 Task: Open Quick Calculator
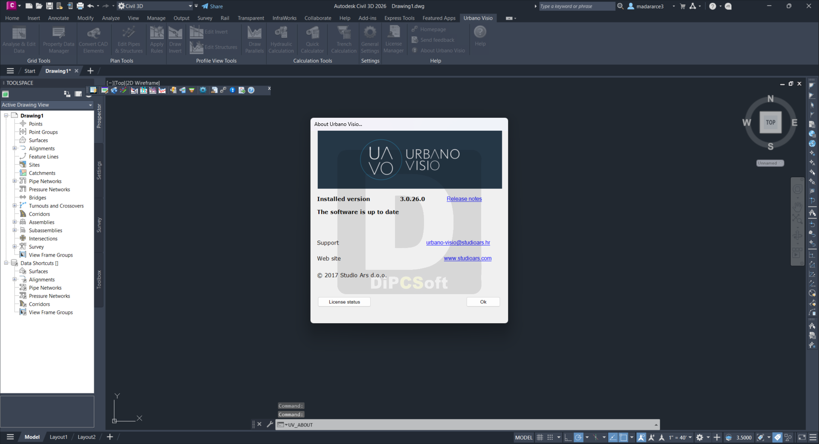(312, 39)
